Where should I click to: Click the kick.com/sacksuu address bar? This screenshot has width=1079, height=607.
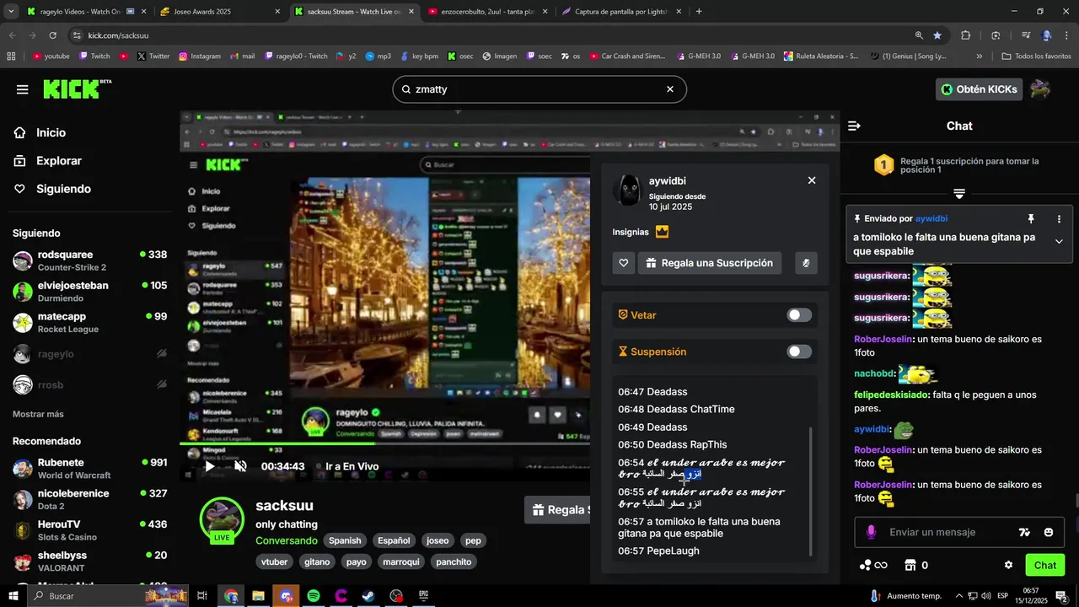[x=489, y=35]
